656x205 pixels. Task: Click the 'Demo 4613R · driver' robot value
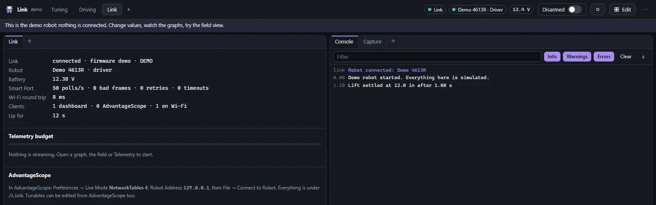click(x=82, y=70)
